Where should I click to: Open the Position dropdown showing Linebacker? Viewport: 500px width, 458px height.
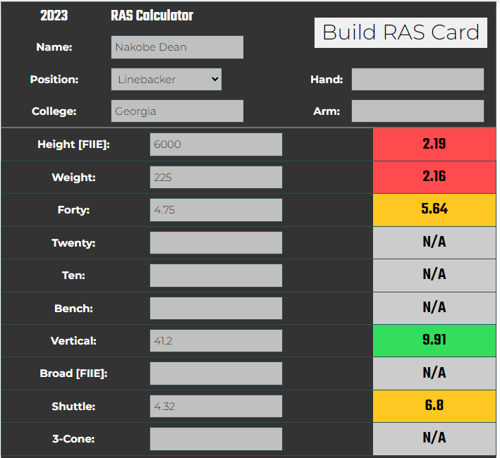pos(166,79)
